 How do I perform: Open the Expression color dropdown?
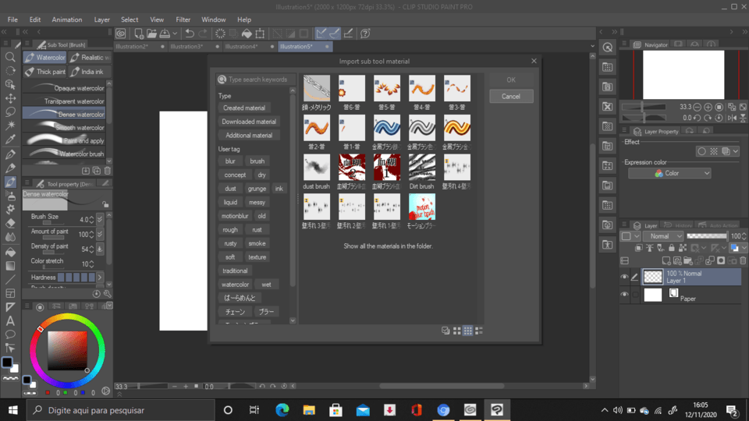coord(669,173)
